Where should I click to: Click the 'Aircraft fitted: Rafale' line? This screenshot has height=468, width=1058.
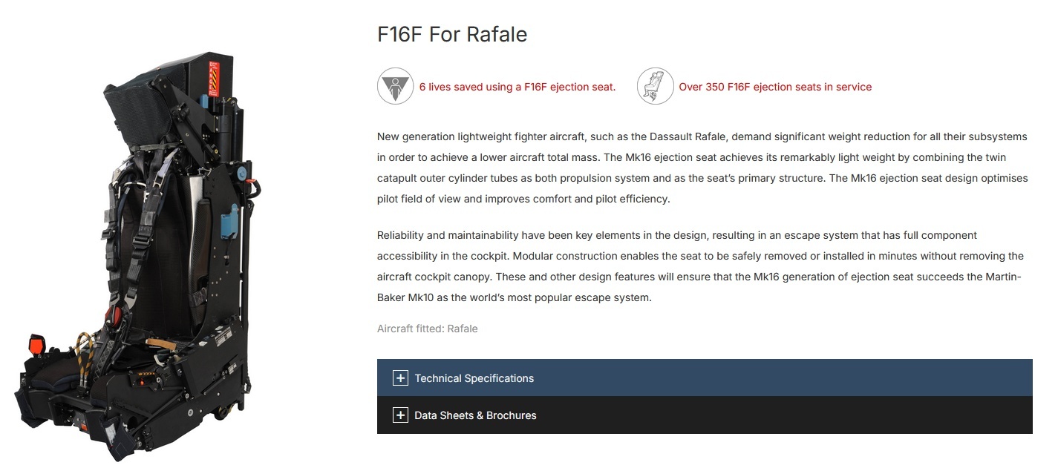pyautogui.click(x=428, y=329)
